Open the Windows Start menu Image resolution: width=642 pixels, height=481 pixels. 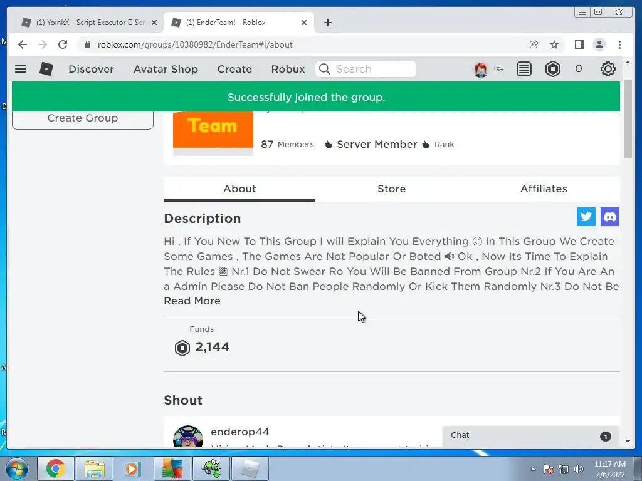coord(16,468)
